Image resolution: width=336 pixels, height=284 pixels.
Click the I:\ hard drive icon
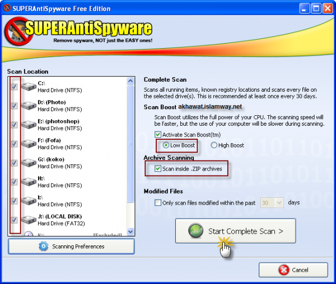[29, 201]
